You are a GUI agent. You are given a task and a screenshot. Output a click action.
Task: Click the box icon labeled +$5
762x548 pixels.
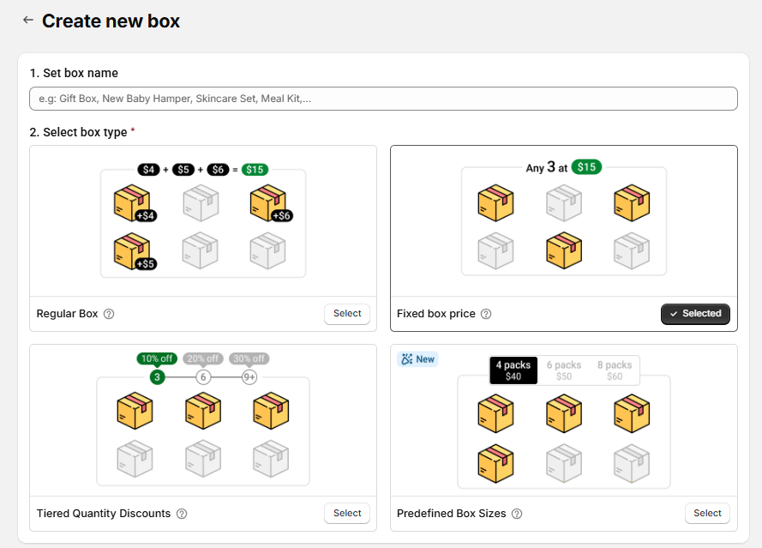pos(132,251)
